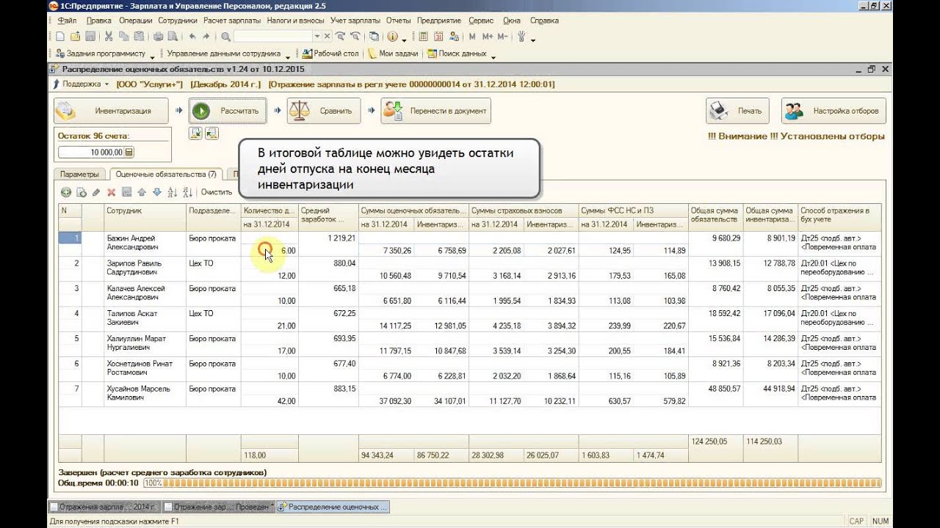Click the Sort ascending icon
This screenshot has width=940, height=528.
pos(173,192)
